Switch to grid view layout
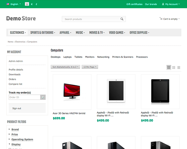Screen dimensions: 187x149 pyautogui.click(x=169, y=67)
